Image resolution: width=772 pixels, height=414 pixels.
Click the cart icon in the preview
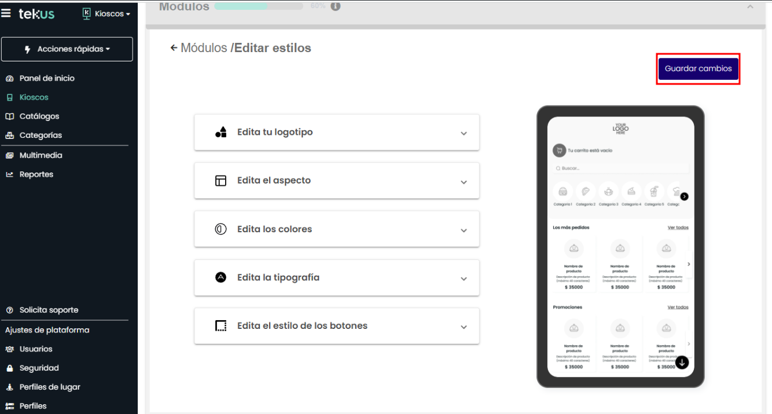[x=559, y=151]
